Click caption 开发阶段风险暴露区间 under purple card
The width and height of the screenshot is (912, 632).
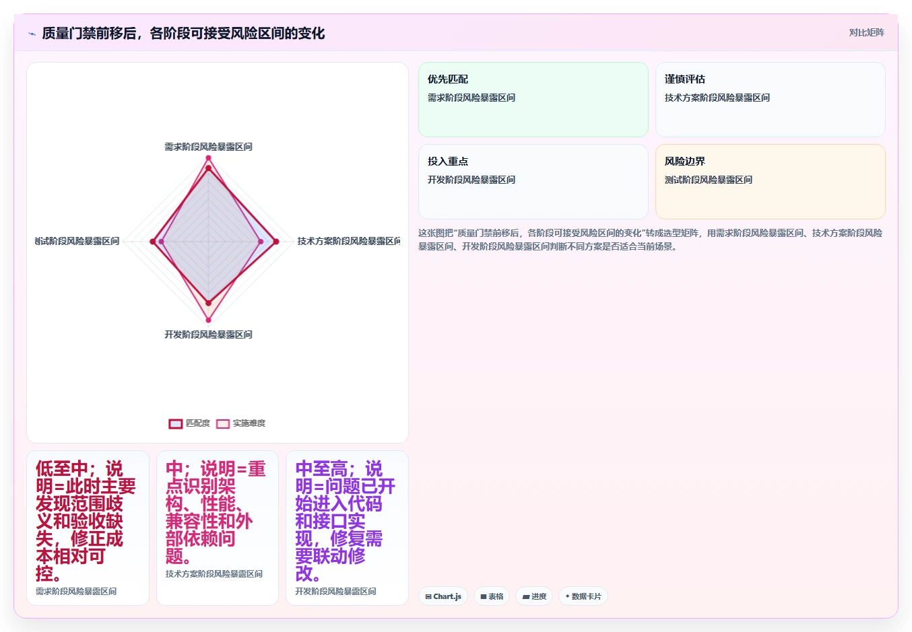335,592
